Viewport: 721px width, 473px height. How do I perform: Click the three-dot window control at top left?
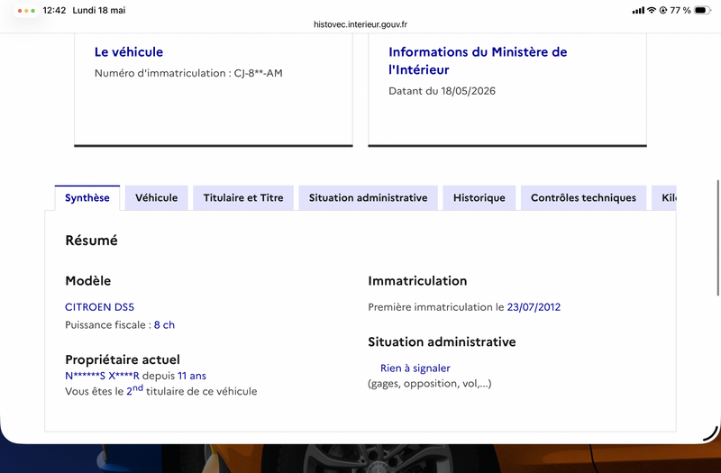[26, 11]
